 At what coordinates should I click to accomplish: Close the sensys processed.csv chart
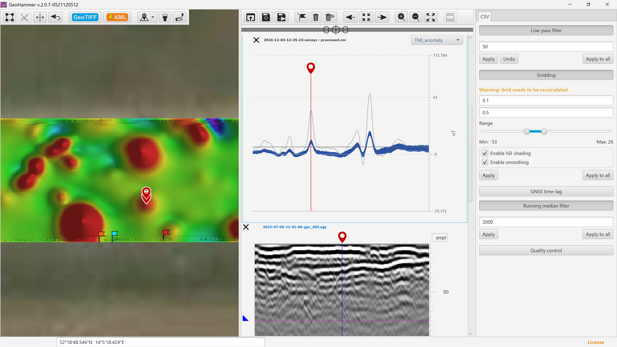pos(256,40)
